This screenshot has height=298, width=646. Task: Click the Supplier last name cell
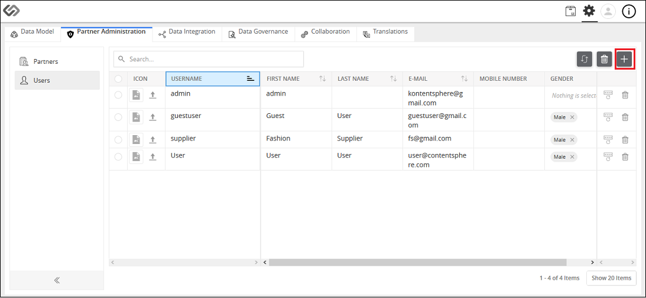click(367, 139)
